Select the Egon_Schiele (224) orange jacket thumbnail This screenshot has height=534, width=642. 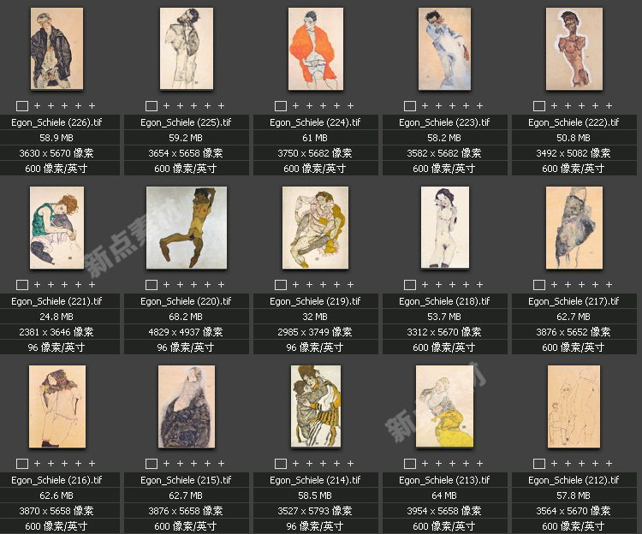coord(316,49)
